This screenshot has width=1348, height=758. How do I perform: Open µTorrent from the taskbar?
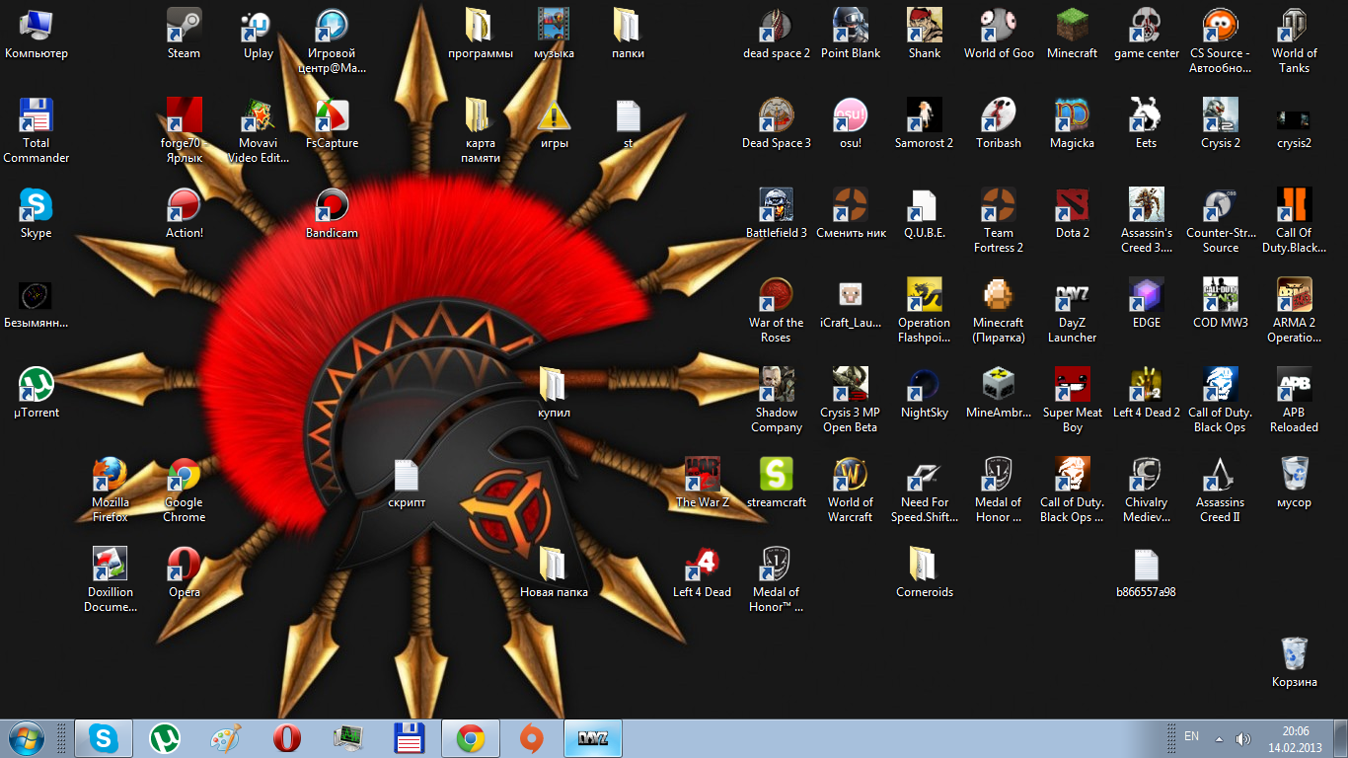tap(165, 737)
